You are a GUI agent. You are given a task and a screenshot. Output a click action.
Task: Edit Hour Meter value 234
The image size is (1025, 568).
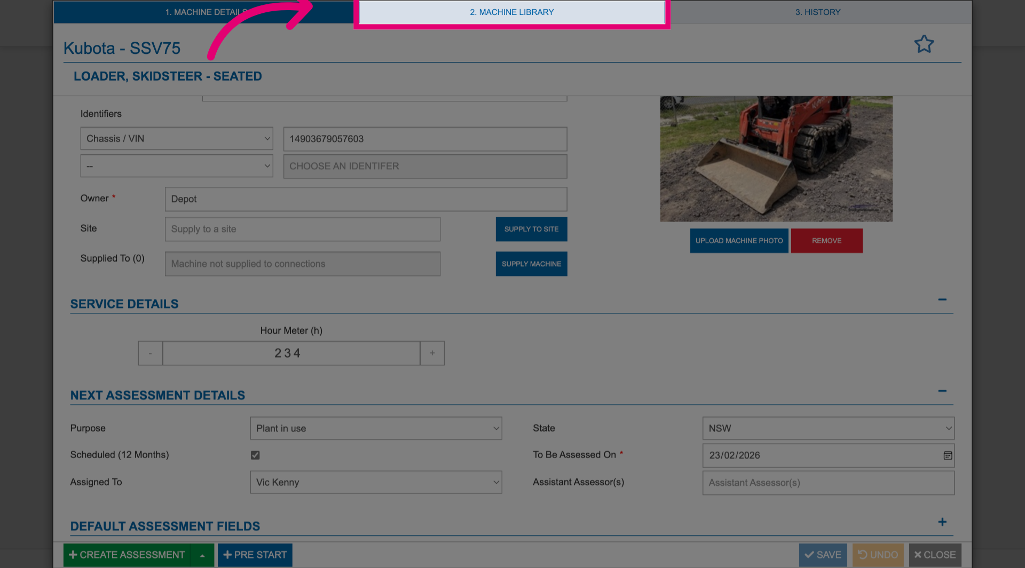tap(291, 353)
